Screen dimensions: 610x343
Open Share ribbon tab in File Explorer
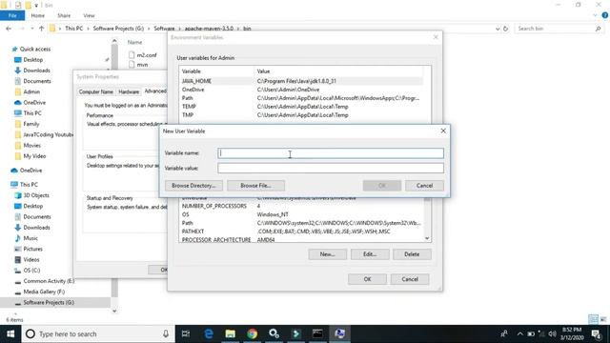click(x=64, y=15)
